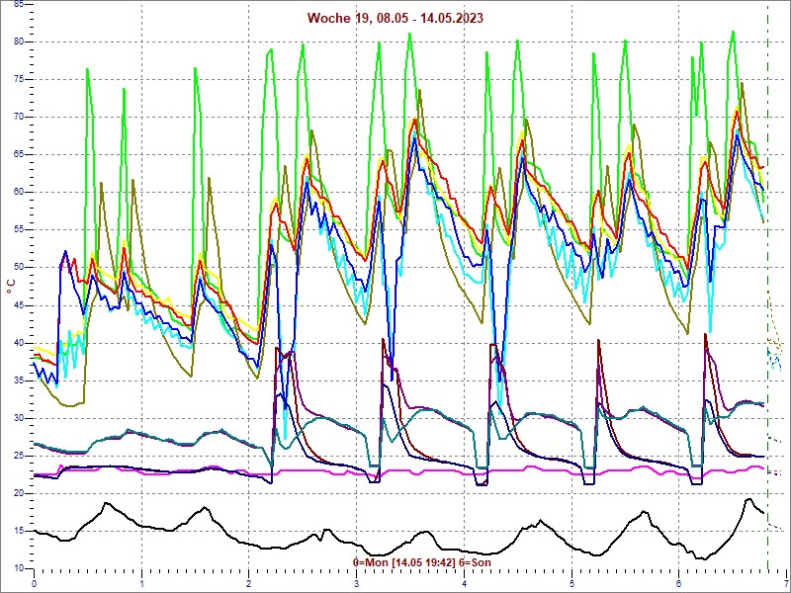Select the y-axis label "50"
This screenshot has height=593, width=791.
tap(18, 268)
